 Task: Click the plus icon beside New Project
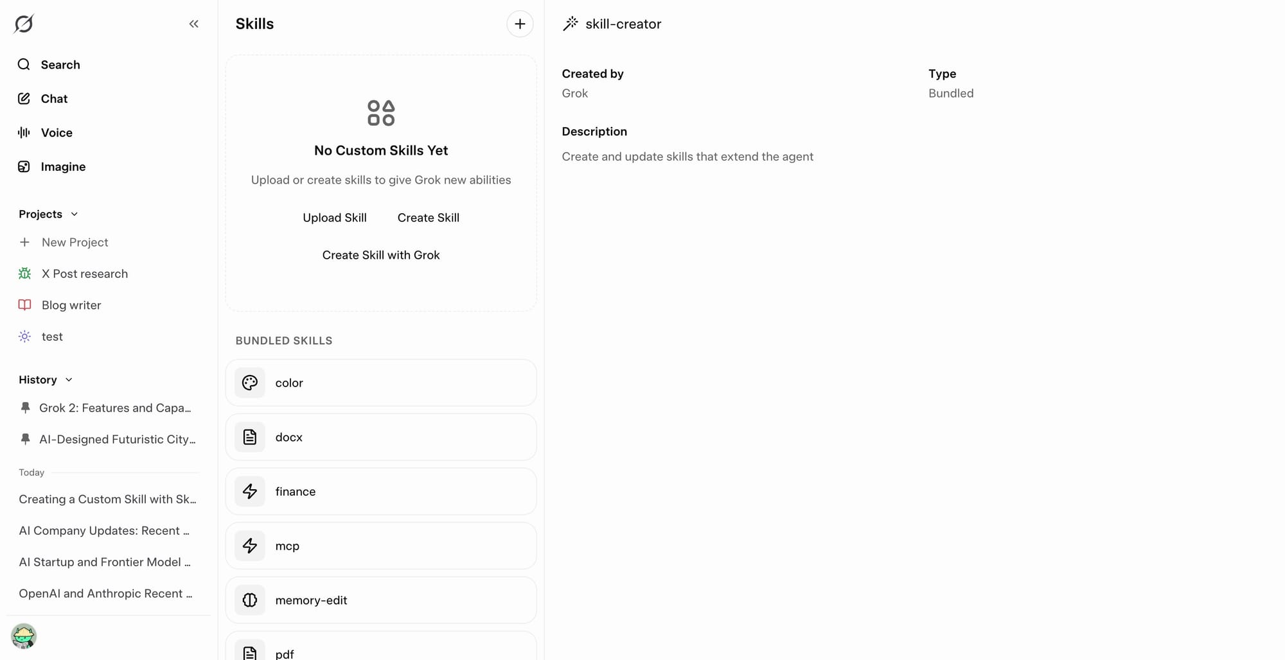pos(24,242)
